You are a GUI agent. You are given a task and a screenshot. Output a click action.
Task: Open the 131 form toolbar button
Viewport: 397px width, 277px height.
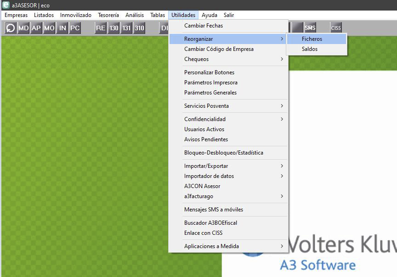pyautogui.click(x=127, y=28)
